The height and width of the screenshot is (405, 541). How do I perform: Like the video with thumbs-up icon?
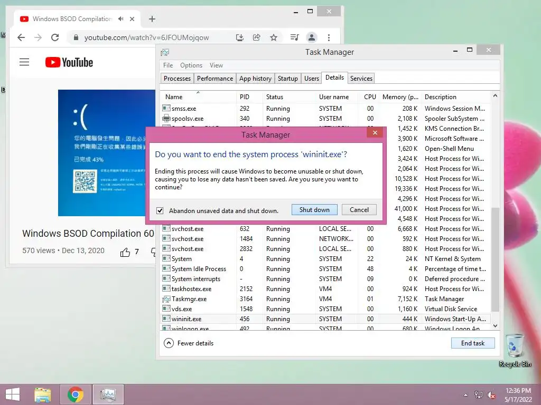[x=125, y=253]
